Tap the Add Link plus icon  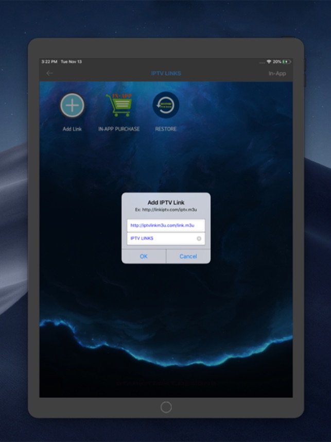point(73,106)
